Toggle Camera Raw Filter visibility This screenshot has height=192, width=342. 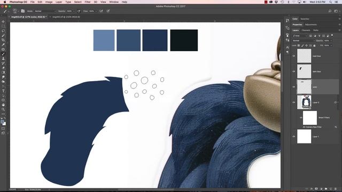point(304,127)
